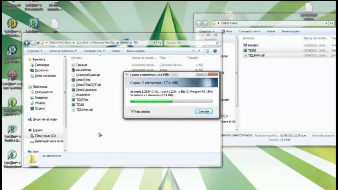Viewport: 338px width, 190px height.
Task: Open Compartir con in crack window
Action: [x=249, y=31]
